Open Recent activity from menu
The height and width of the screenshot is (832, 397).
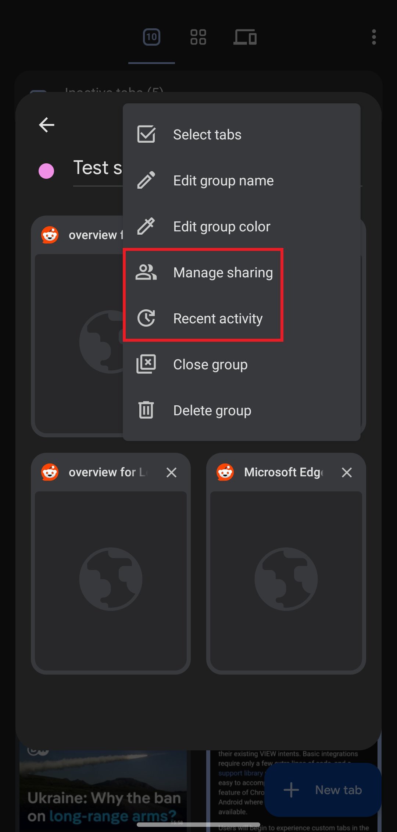click(x=218, y=319)
